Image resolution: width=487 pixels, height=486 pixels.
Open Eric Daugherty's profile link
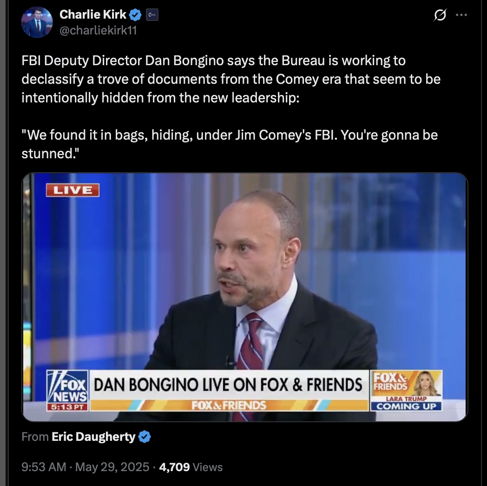(x=93, y=437)
